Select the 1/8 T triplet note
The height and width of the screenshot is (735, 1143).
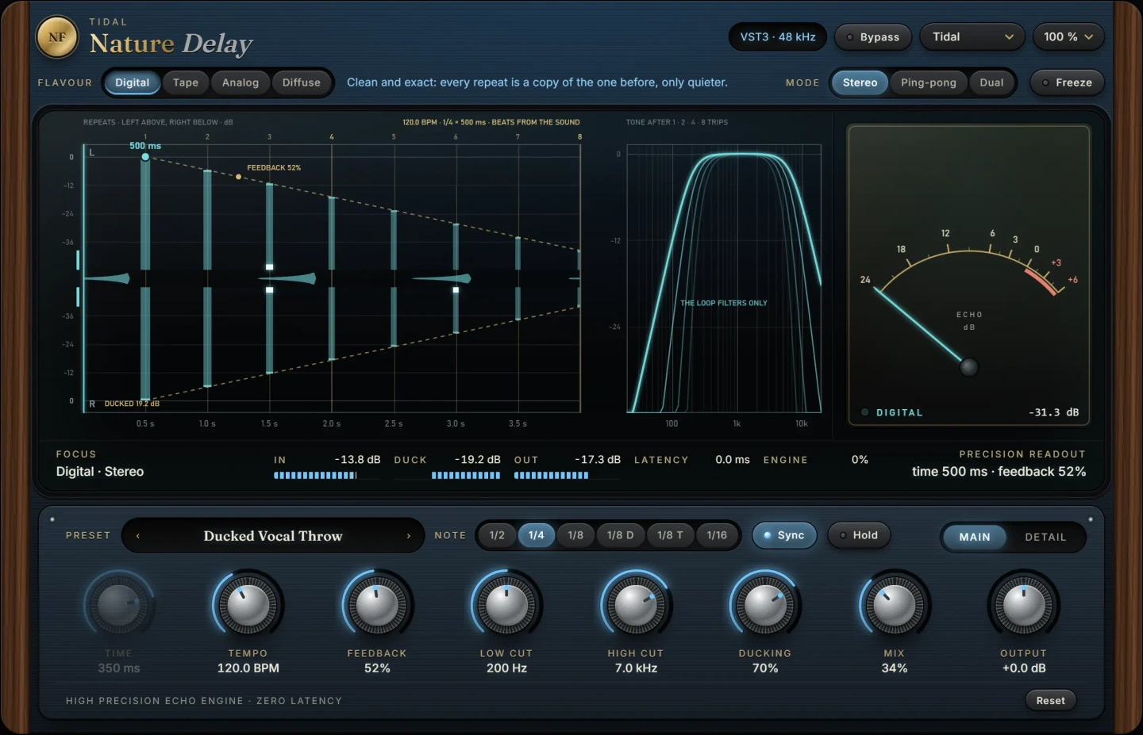pyautogui.click(x=670, y=535)
